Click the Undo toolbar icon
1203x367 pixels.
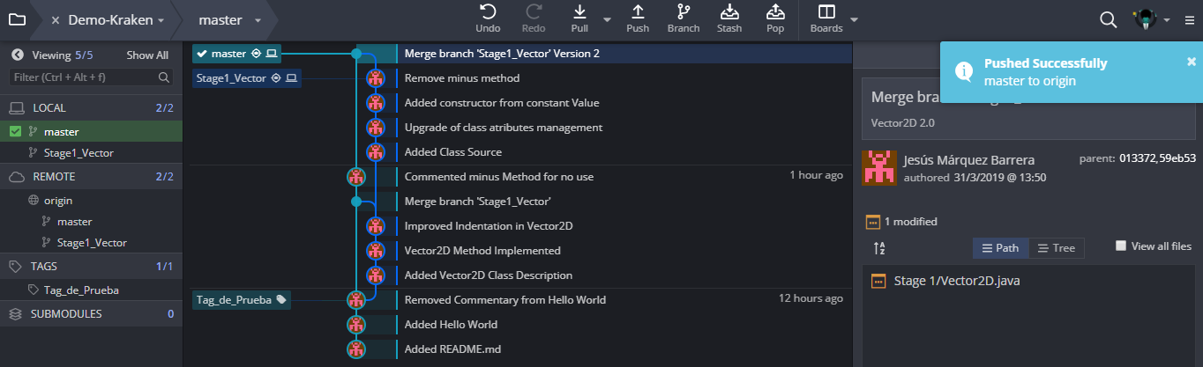pos(488,12)
